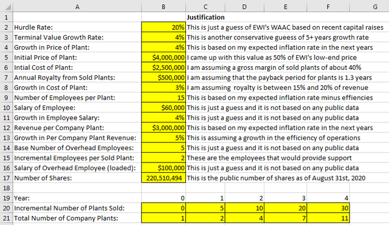Select column D header
This screenshot has width=389, height=225.
point(244,7)
